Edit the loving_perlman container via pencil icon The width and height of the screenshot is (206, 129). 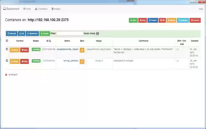click(x=82, y=62)
